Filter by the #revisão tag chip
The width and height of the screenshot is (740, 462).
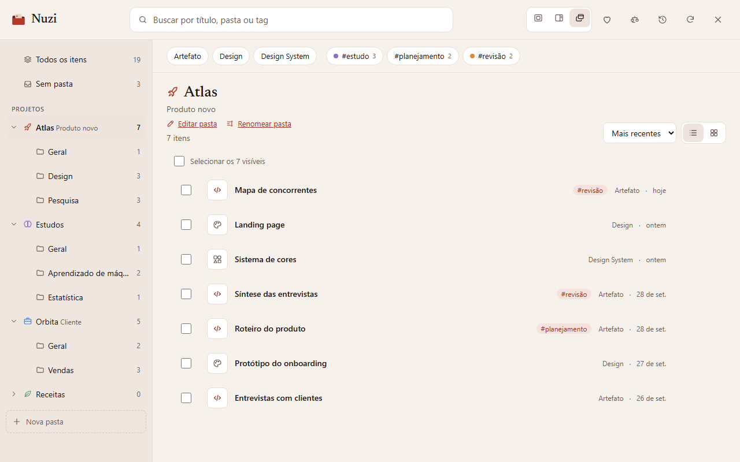(x=491, y=56)
